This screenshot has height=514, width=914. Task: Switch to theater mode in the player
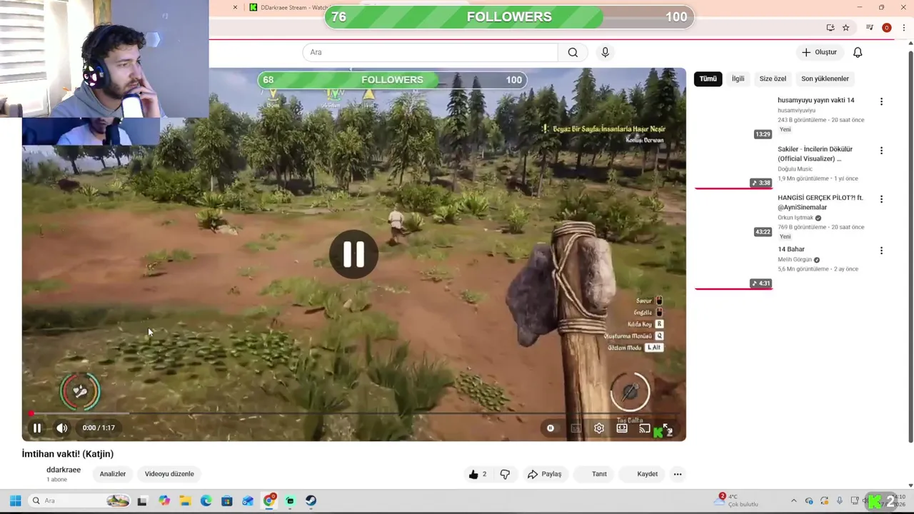coord(622,428)
